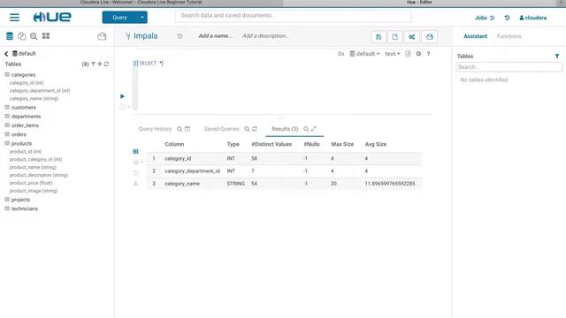Open the documents sidebar panel icon
The height and width of the screenshot is (318, 566).
tap(21, 36)
